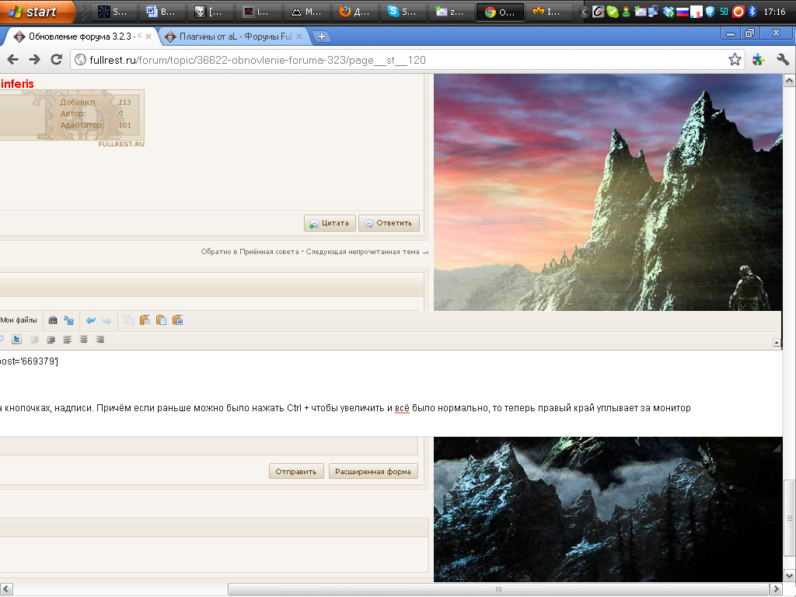Click the page's vertical scroll up arrow

click(790, 80)
